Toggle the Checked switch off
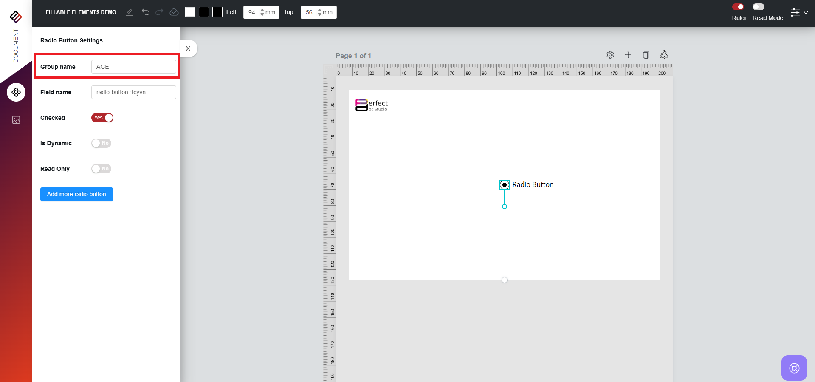The height and width of the screenshot is (382, 815). [102, 118]
